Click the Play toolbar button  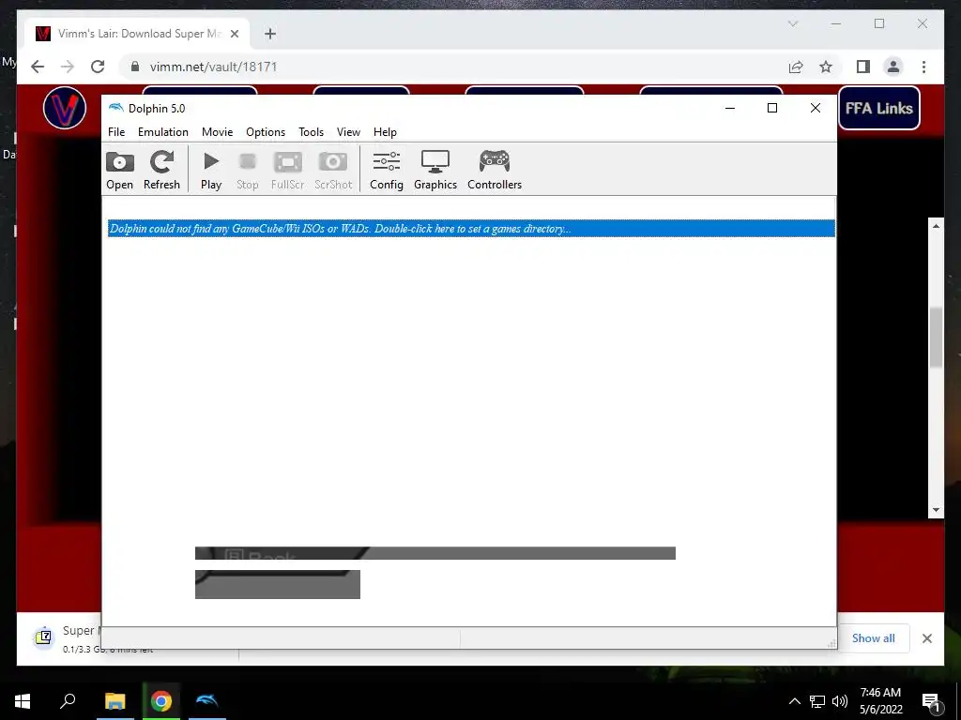point(211,171)
